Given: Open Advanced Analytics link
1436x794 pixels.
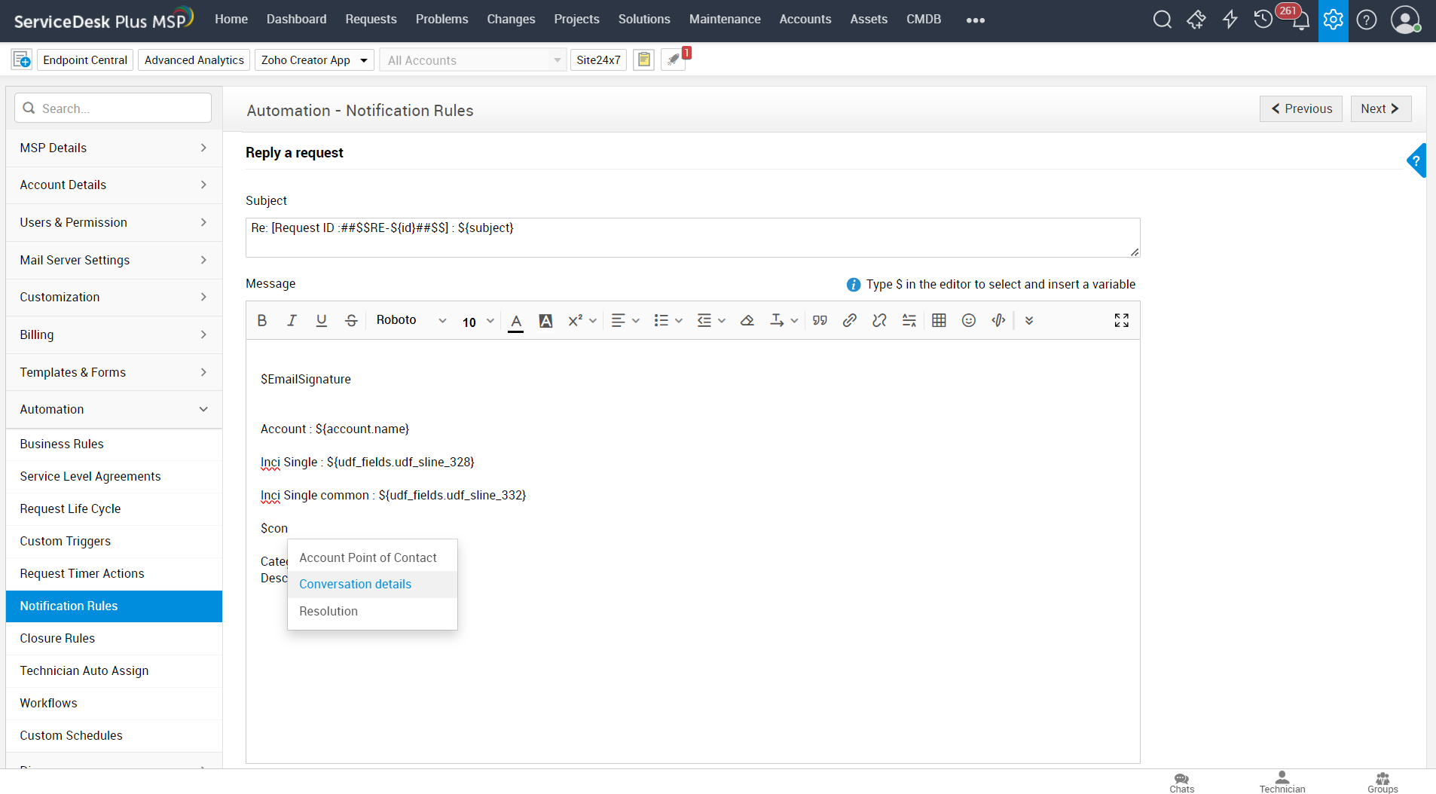Looking at the screenshot, I should [194, 60].
